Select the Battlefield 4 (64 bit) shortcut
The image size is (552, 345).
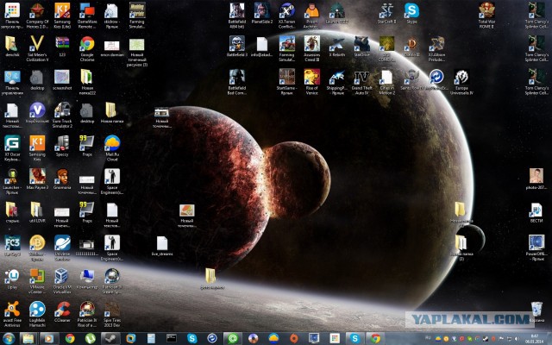pos(237,16)
